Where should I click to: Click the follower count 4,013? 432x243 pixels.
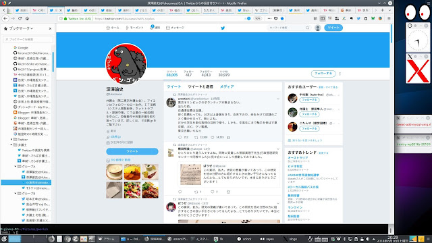coord(206,75)
